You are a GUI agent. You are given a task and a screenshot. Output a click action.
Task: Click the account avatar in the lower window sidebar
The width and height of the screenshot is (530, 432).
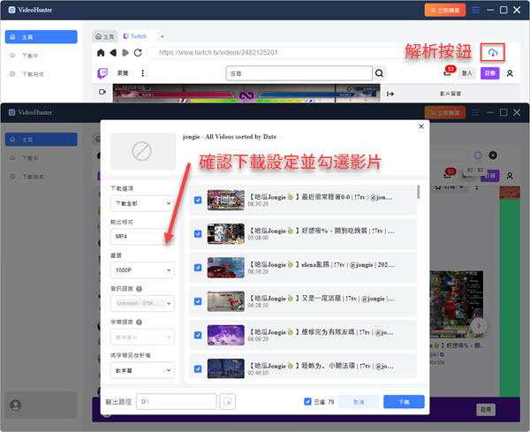[x=16, y=405]
